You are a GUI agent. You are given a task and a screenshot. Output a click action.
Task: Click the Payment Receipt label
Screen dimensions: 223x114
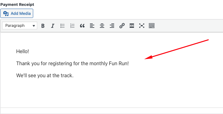pyautogui.click(x=17, y=5)
